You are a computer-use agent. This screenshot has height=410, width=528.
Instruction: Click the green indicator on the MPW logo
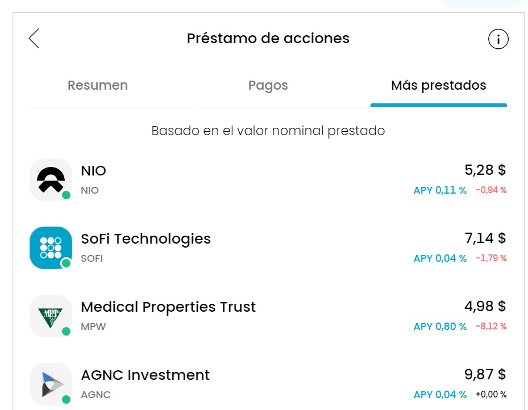click(x=65, y=330)
